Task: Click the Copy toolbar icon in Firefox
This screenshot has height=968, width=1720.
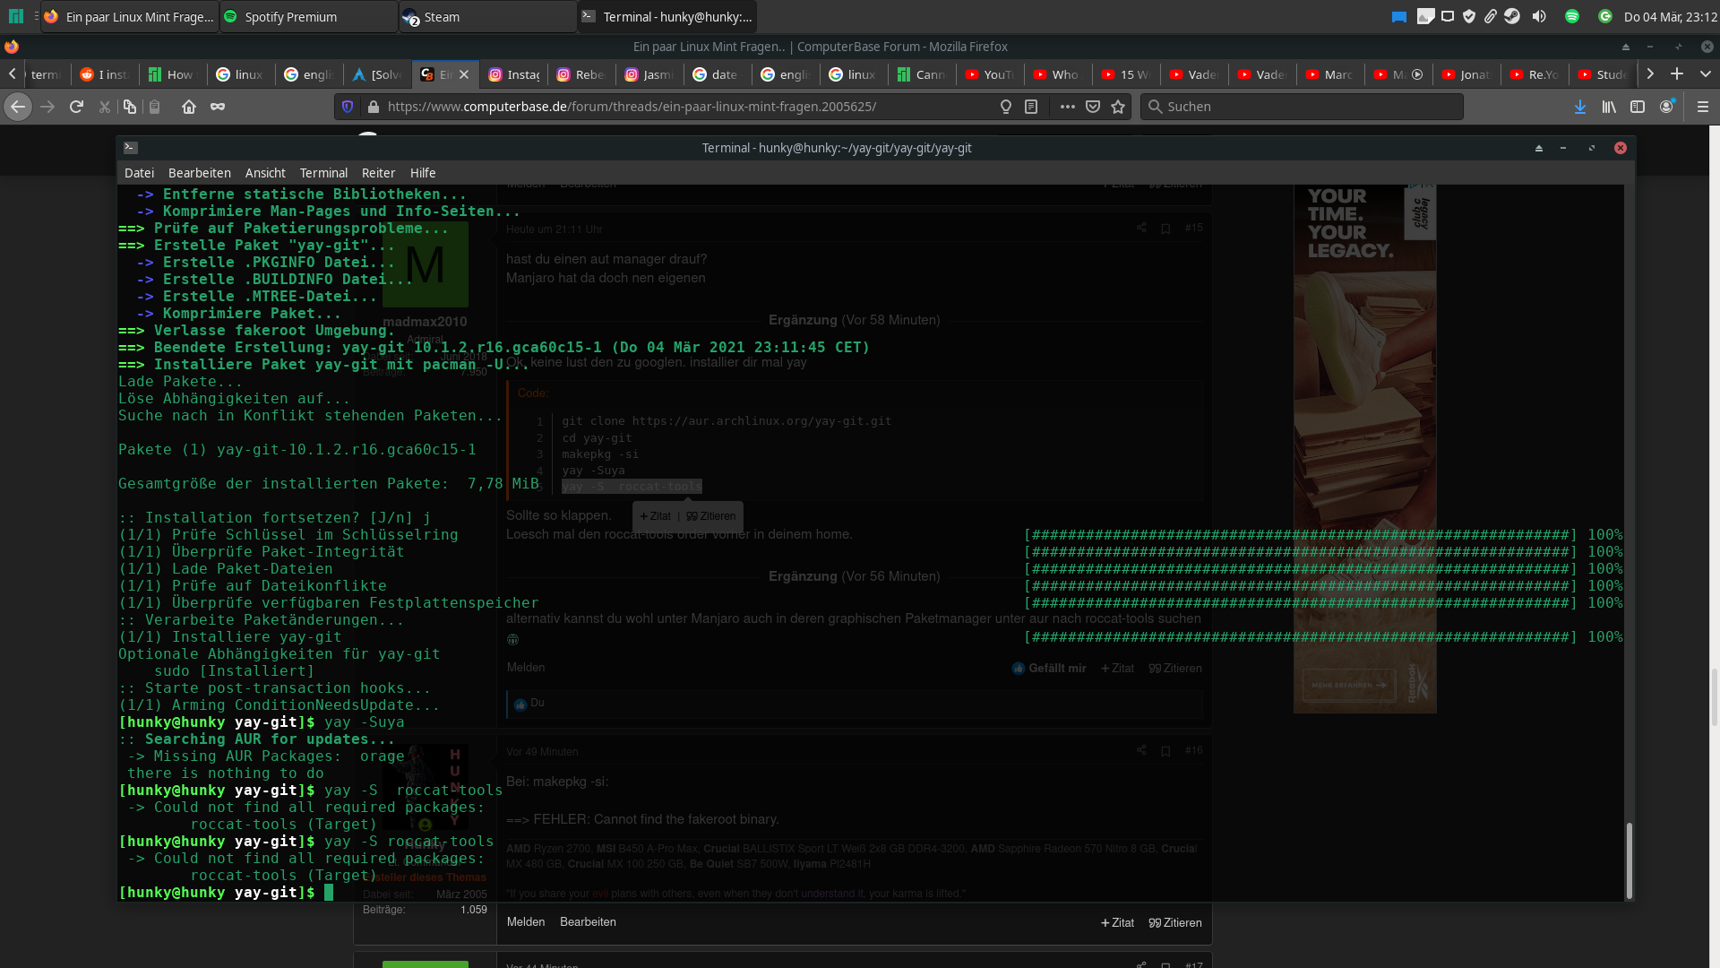Action: click(x=130, y=107)
